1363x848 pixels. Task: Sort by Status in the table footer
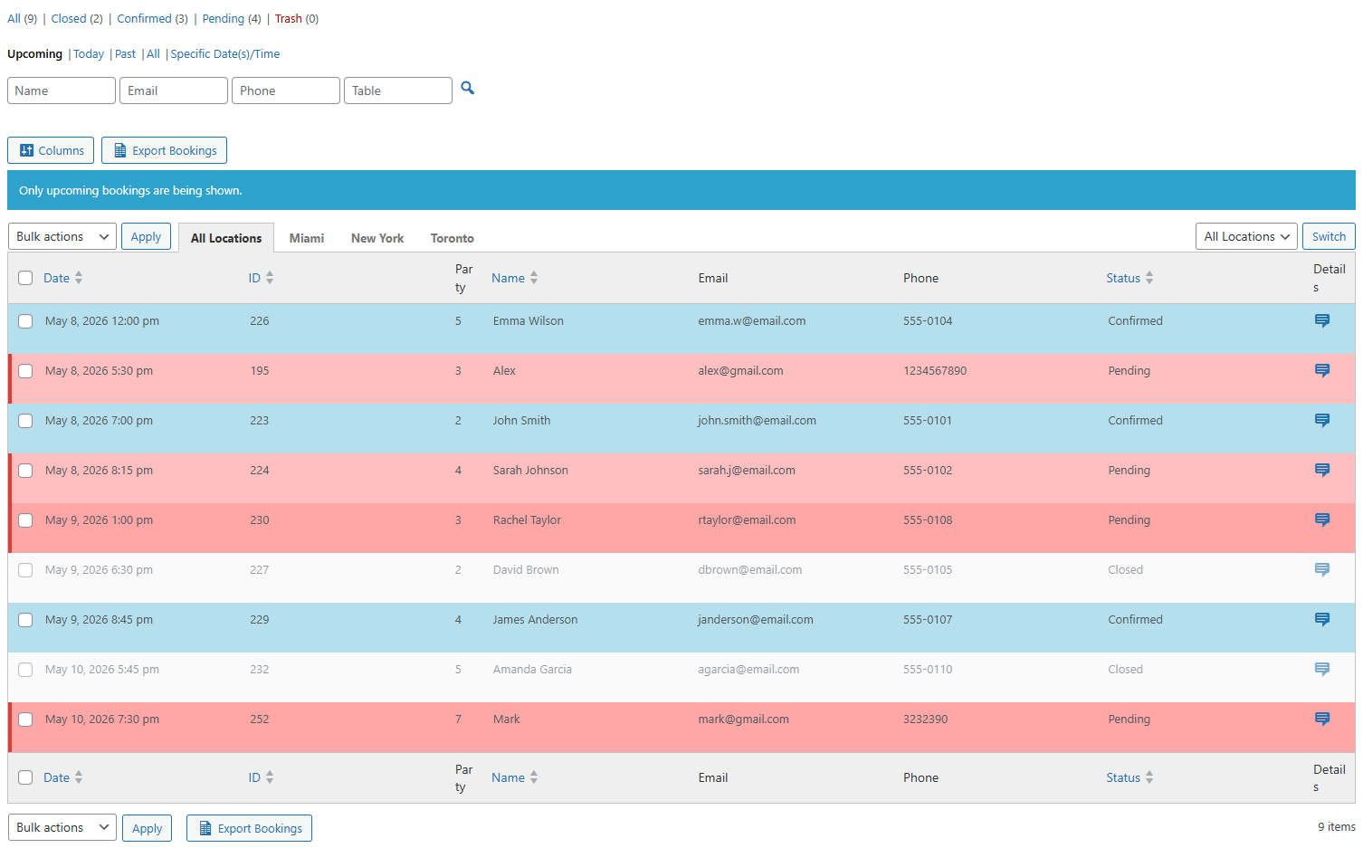[1129, 777]
